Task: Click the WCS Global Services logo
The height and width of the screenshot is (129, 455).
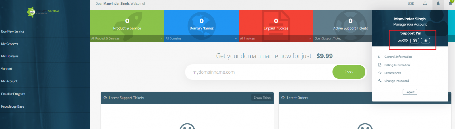Action: pyautogui.click(x=43, y=12)
